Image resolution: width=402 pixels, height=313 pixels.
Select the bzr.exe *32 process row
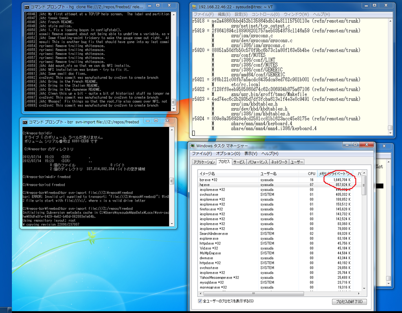[279, 180]
